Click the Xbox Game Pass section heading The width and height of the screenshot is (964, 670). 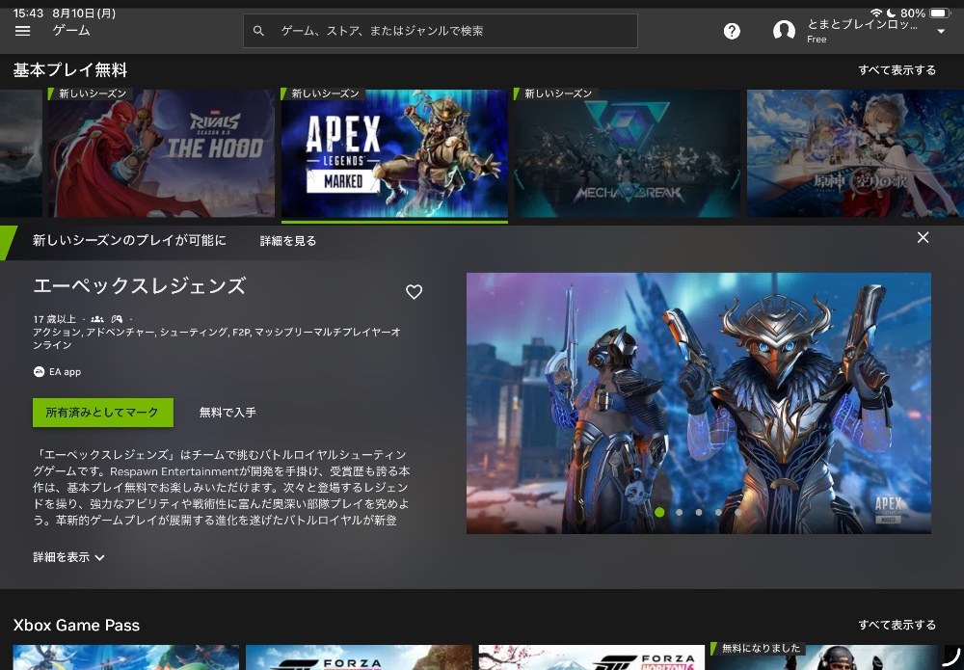76,625
